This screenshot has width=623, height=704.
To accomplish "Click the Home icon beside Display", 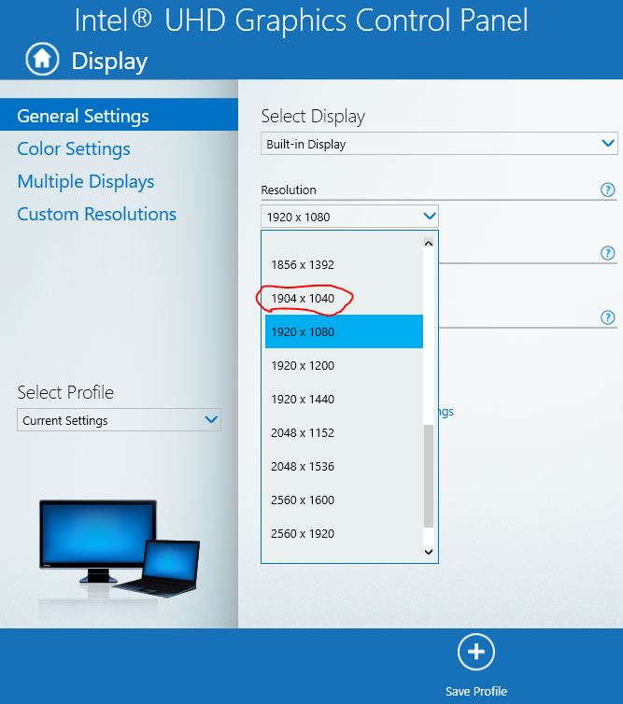I will click(x=42, y=59).
